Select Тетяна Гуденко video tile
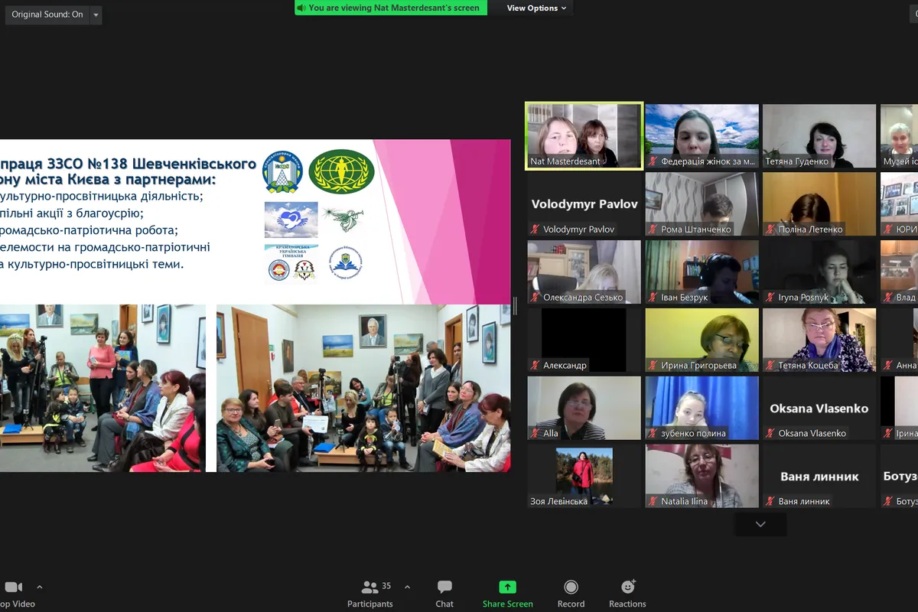This screenshot has width=918, height=612. [819, 136]
